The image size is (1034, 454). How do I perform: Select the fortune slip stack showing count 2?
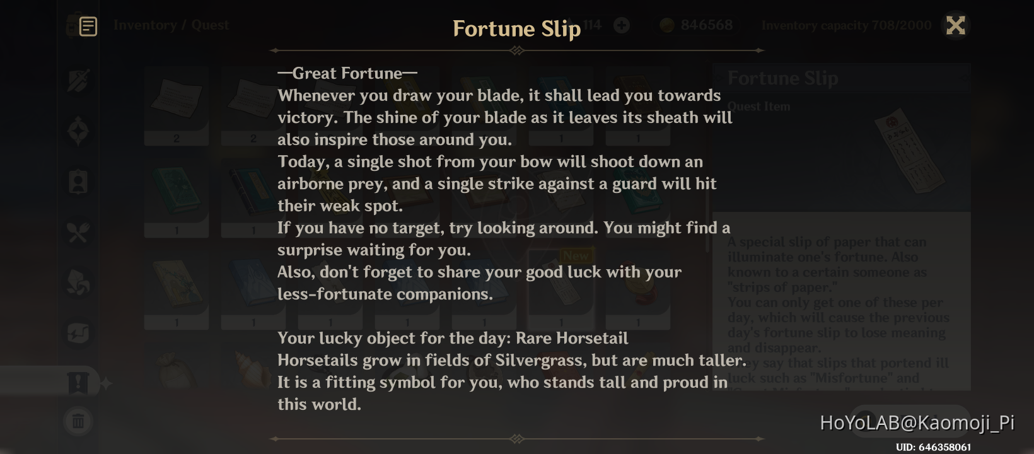tap(176, 106)
